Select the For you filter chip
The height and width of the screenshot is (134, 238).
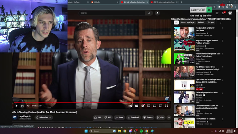(x=211, y=22)
